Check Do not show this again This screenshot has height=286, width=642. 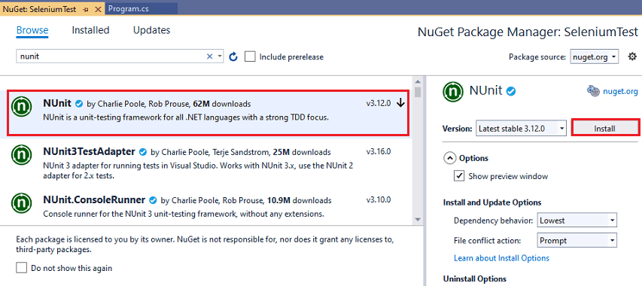coord(21,268)
